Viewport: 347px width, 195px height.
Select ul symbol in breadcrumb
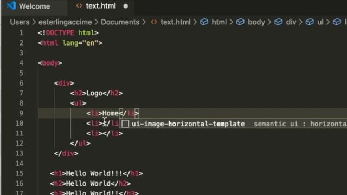point(320,22)
